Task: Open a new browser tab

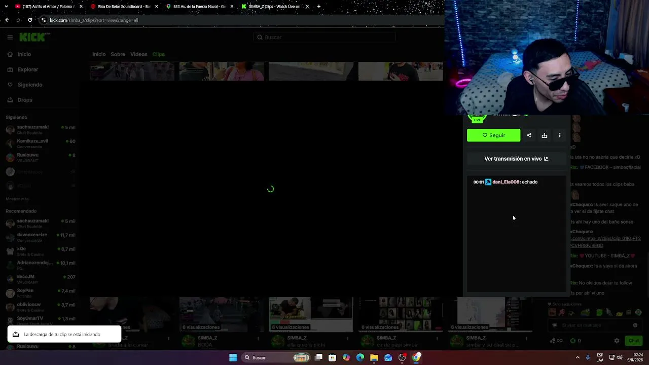Action: [319, 7]
